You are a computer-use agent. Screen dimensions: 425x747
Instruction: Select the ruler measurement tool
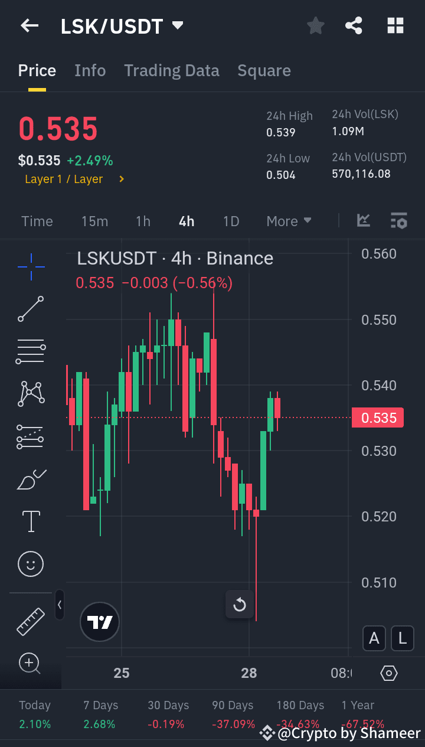pos(31,622)
